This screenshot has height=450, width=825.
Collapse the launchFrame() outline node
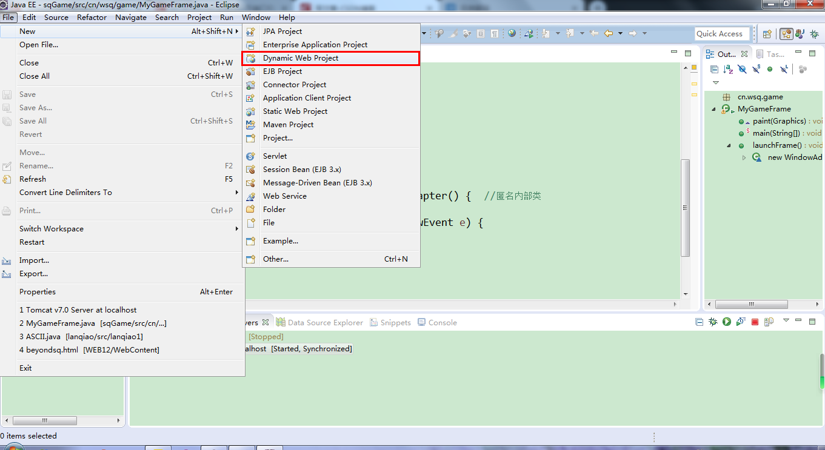click(729, 145)
